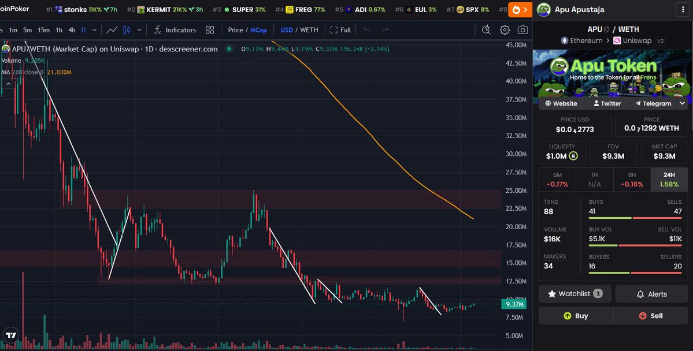
Task: Set chart interval to 5m
Action: point(27,30)
